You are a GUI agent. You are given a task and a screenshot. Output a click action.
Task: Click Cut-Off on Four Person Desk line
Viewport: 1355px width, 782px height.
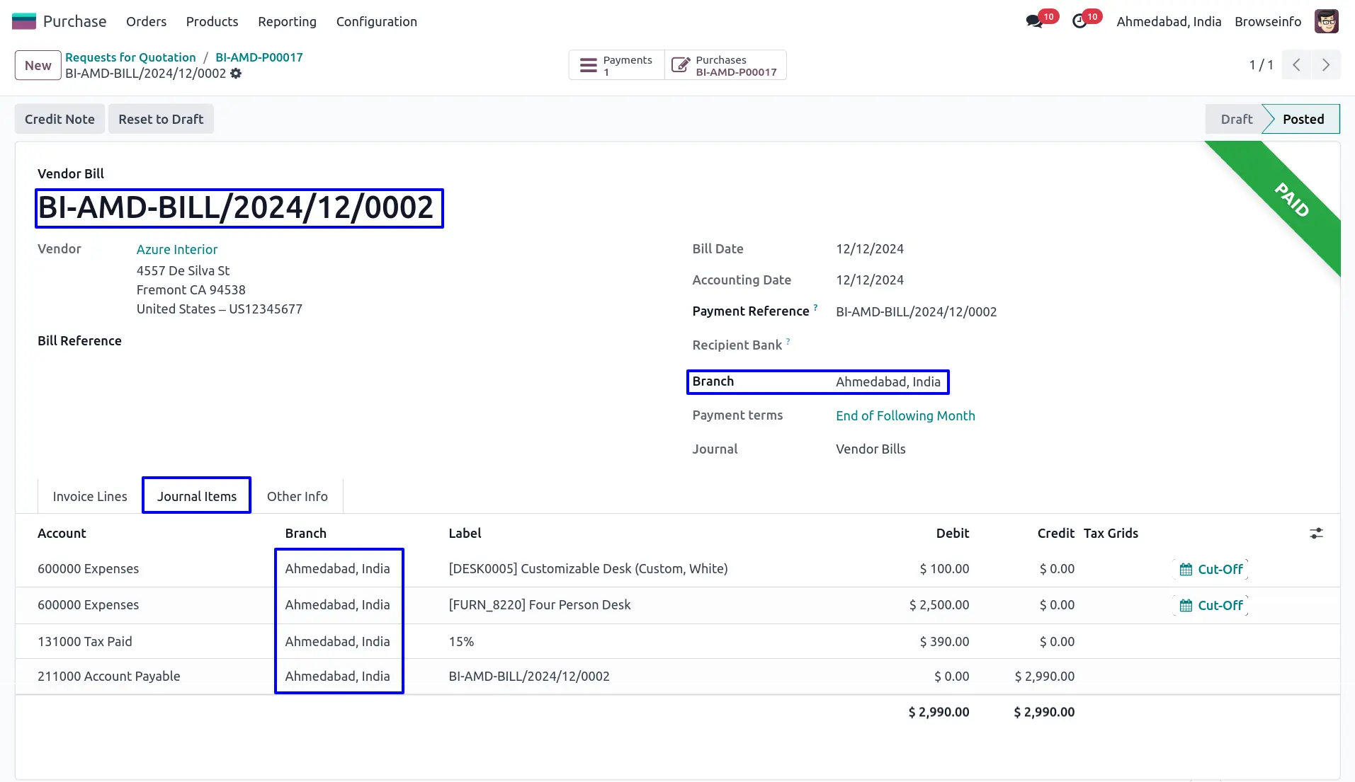tap(1211, 605)
